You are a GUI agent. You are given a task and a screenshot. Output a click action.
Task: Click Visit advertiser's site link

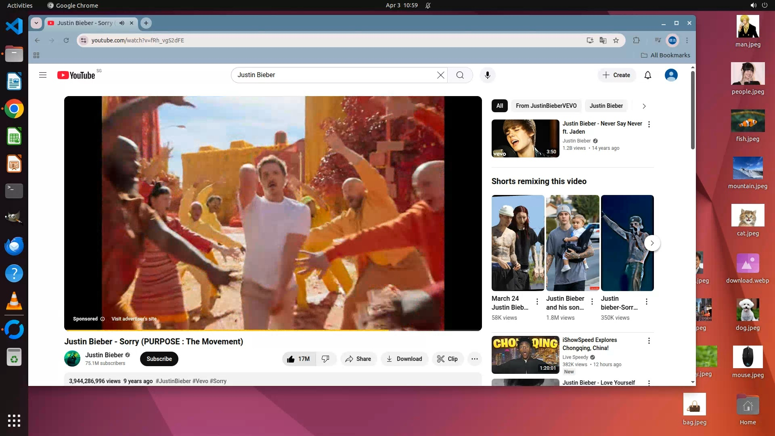click(134, 319)
